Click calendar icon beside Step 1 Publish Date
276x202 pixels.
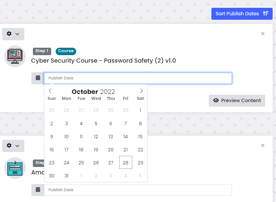[x=38, y=78]
